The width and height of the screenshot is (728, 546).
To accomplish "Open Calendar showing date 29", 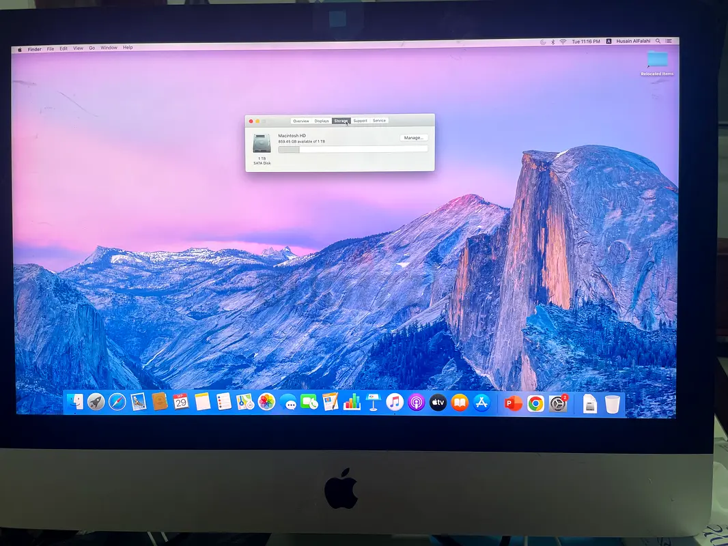I will 180,402.
